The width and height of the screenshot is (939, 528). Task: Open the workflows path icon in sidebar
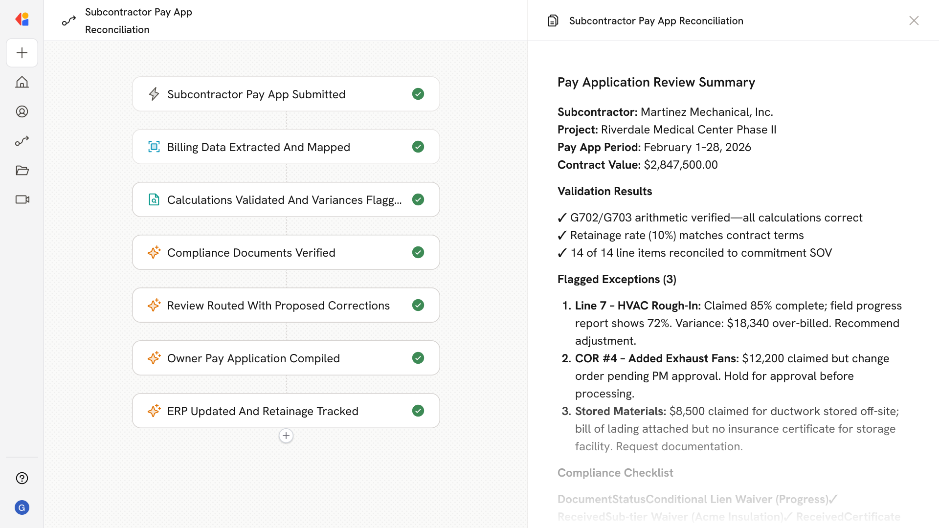[x=22, y=141]
